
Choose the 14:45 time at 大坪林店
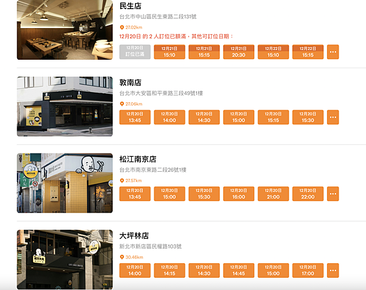tap(239, 271)
